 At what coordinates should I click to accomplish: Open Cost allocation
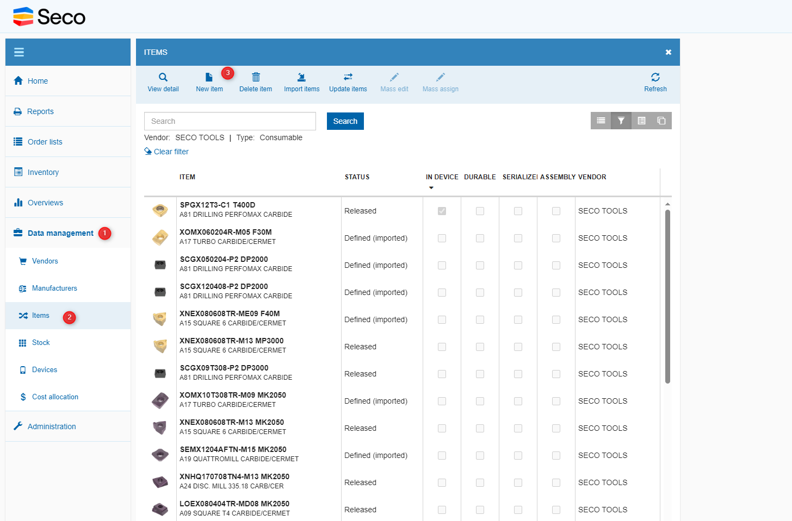pos(68,397)
